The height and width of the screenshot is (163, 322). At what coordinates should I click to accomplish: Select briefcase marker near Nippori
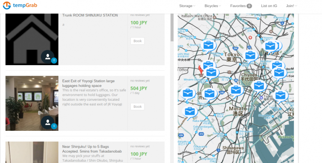(x=270, y=47)
